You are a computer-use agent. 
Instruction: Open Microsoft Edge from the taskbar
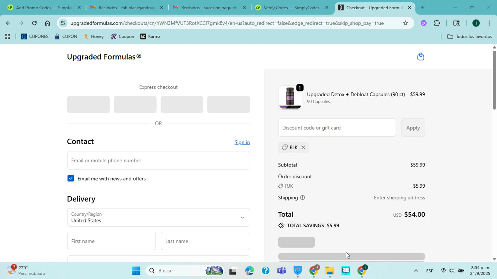click(249, 271)
